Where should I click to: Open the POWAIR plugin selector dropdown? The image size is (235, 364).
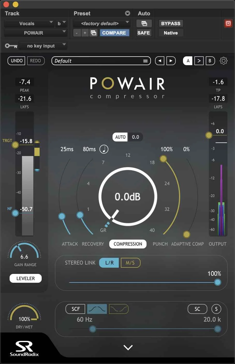pos(36,33)
